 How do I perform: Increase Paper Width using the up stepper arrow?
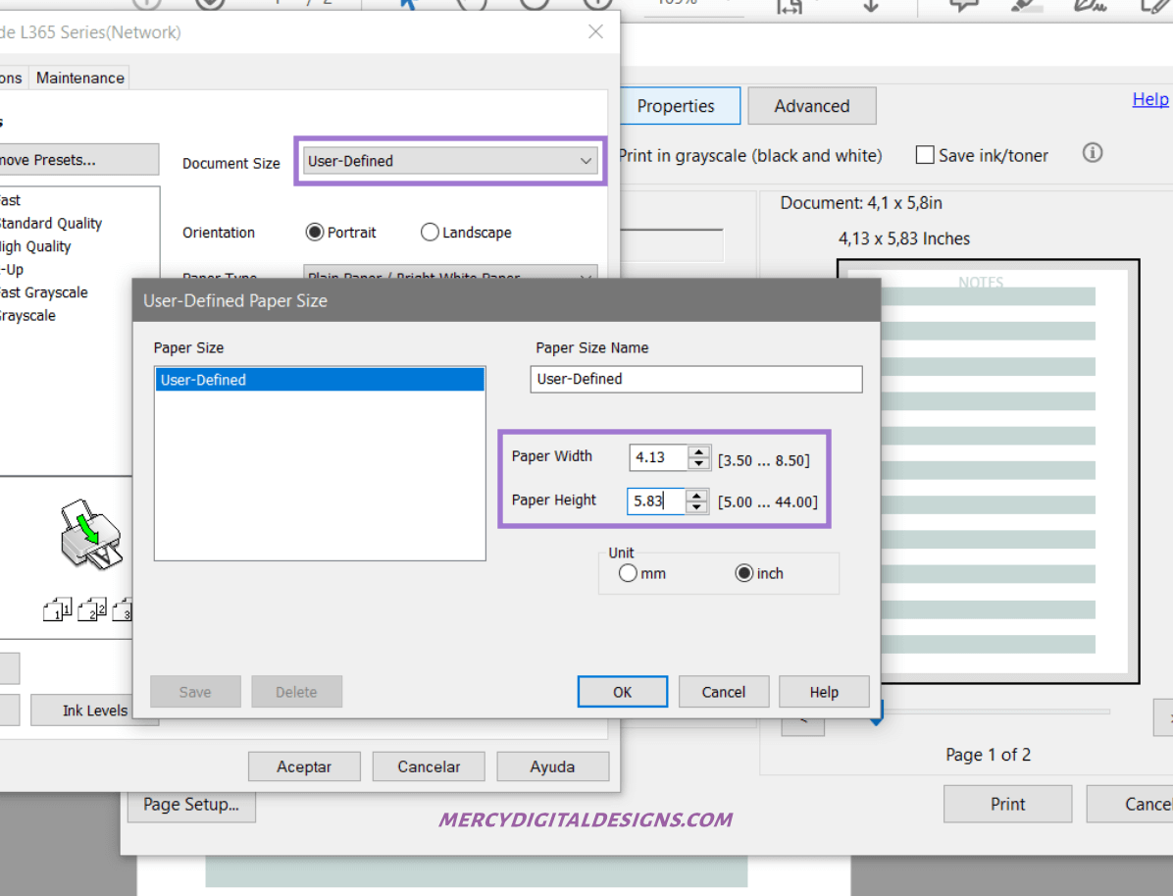698,450
